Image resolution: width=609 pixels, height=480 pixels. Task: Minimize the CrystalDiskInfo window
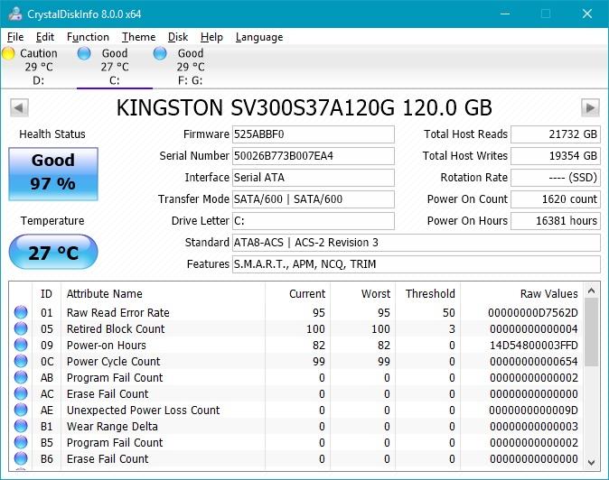pyautogui.click(x=505, y=14)
